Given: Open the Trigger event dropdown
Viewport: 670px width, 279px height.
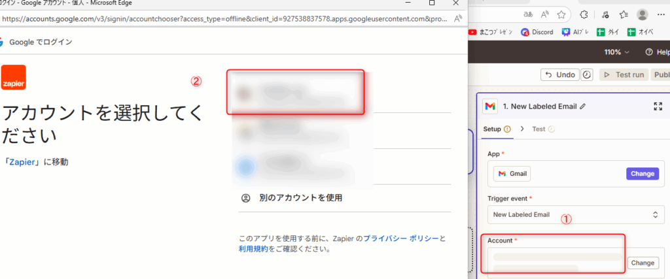Looking at the screenshot, I should pyautogui.click(x=574, y=214).
